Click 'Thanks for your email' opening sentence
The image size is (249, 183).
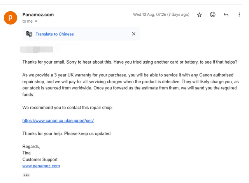(x=44, y=62)
